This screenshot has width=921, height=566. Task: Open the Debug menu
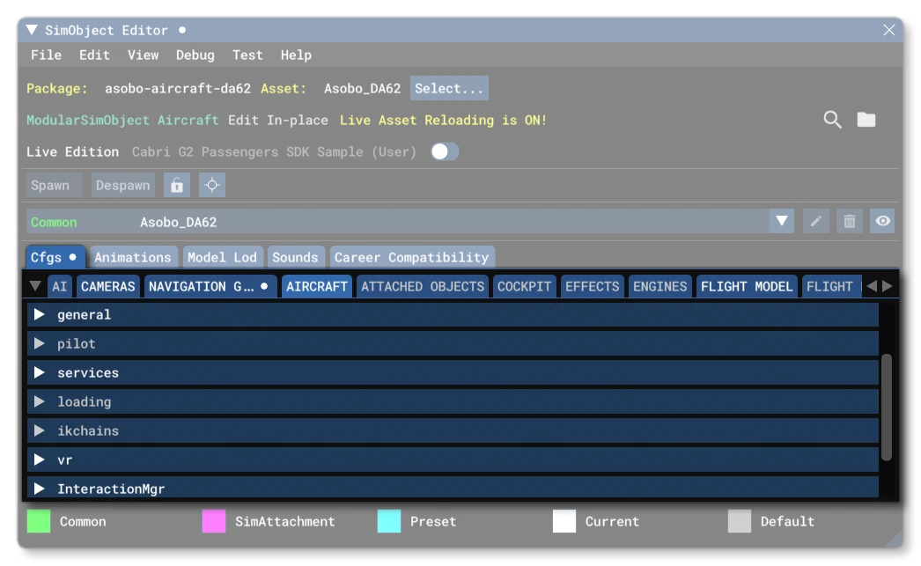195,55
